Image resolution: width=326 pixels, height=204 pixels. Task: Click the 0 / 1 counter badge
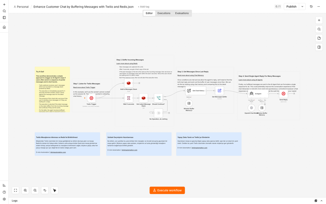tap(278, 7)
